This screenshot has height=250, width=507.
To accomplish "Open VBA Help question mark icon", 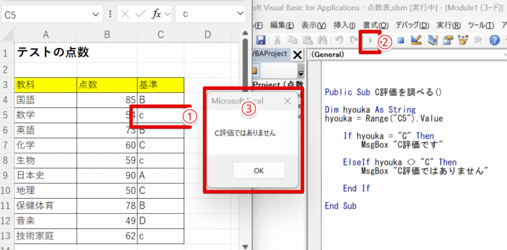I will tap(495, 41).
